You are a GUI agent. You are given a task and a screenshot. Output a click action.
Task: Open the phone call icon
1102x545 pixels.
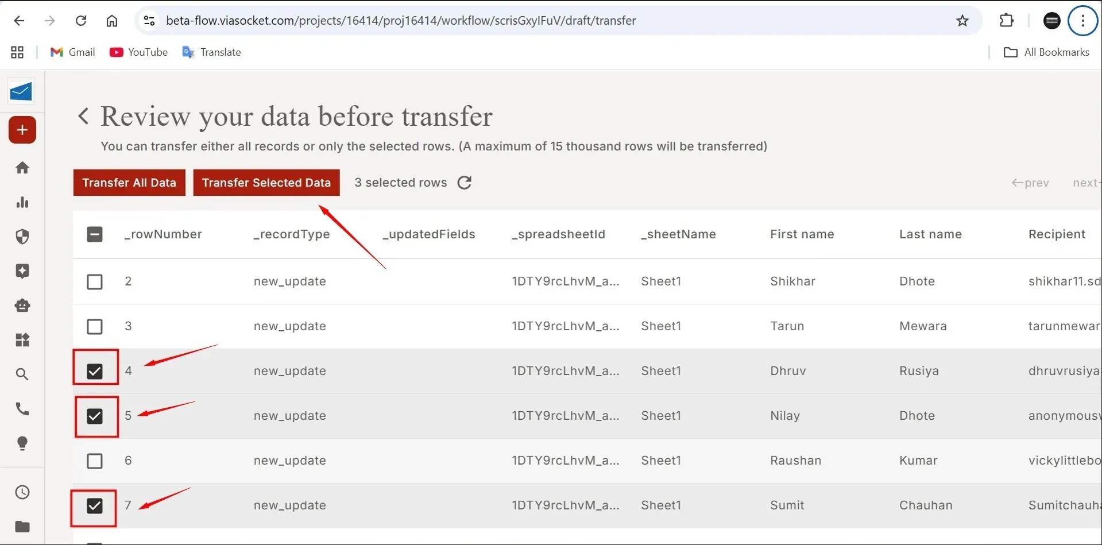tap(22, 409)
